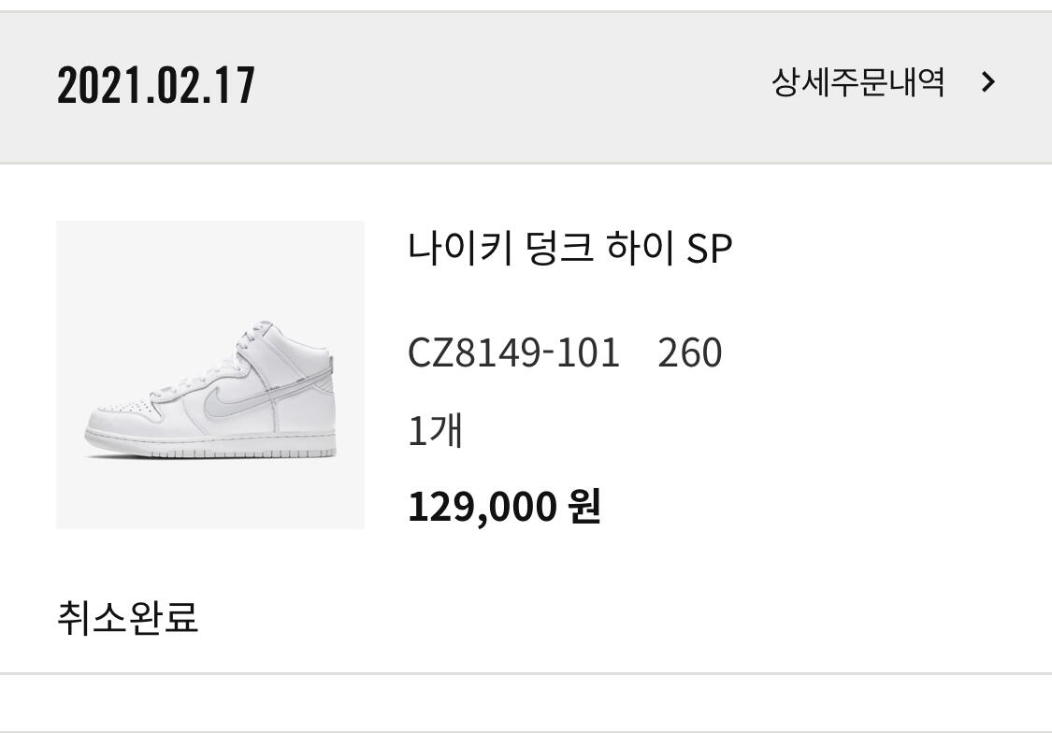Click the blank white area right of the price

[x=823, y=507]
